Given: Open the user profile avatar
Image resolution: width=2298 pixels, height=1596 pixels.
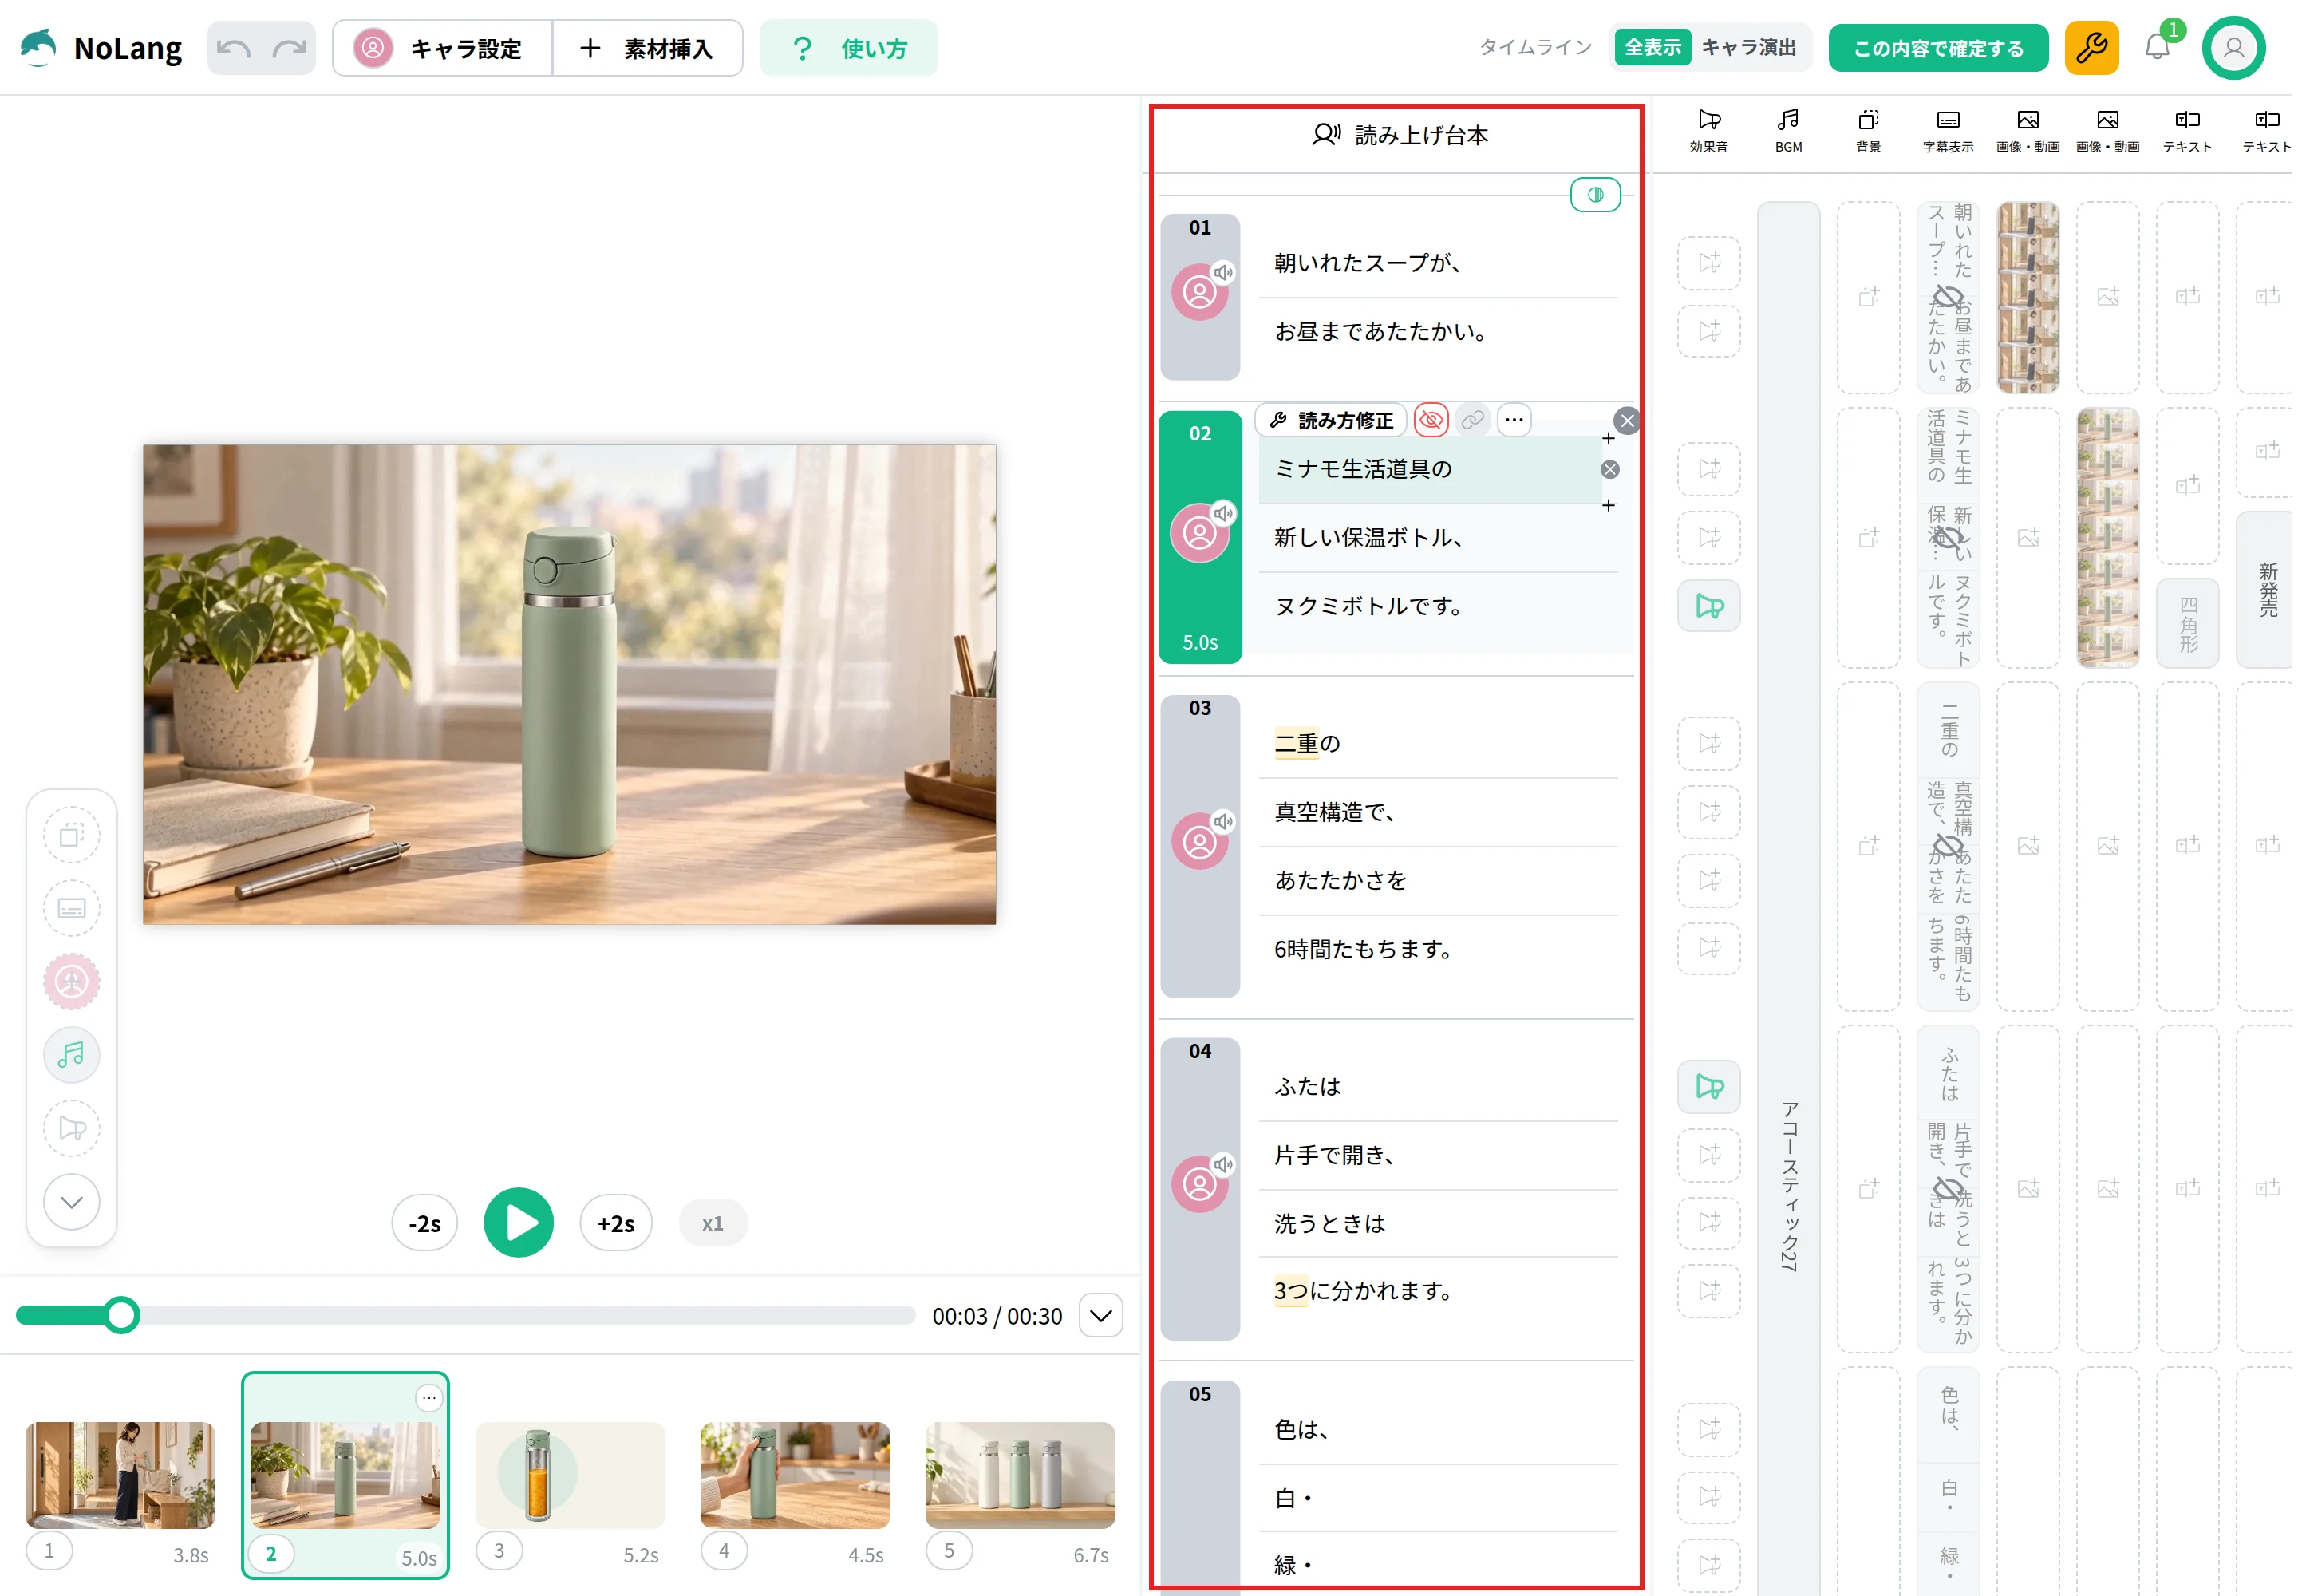Looking at the screenshot, I should coord(2233,48).
